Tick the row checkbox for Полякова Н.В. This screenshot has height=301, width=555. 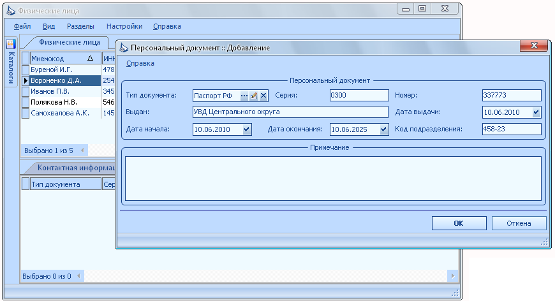pyautogui.click(x=26, y=102)
